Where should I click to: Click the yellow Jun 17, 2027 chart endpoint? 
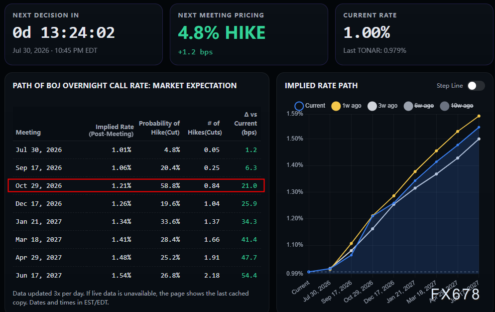point(479,116)
